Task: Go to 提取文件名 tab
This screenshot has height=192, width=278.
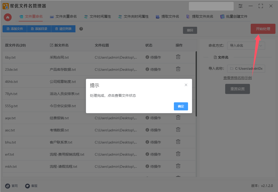Action: 167,16
